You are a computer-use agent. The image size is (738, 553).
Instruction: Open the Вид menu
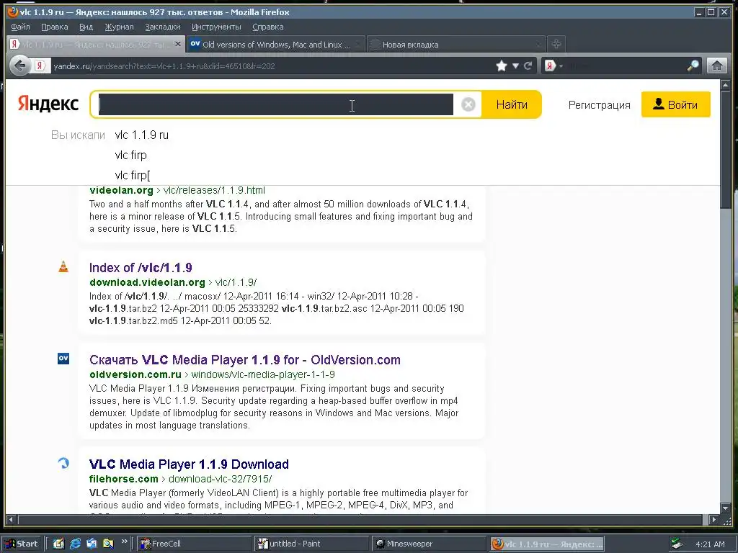(86, 27)
